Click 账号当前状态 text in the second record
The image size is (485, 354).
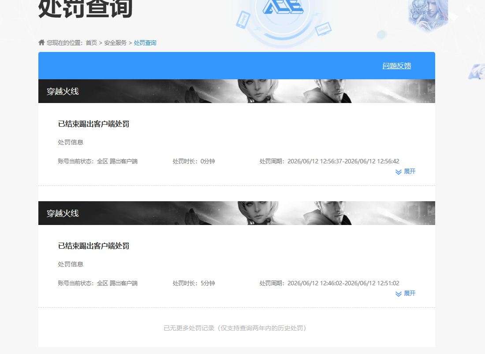pos(98,283)
